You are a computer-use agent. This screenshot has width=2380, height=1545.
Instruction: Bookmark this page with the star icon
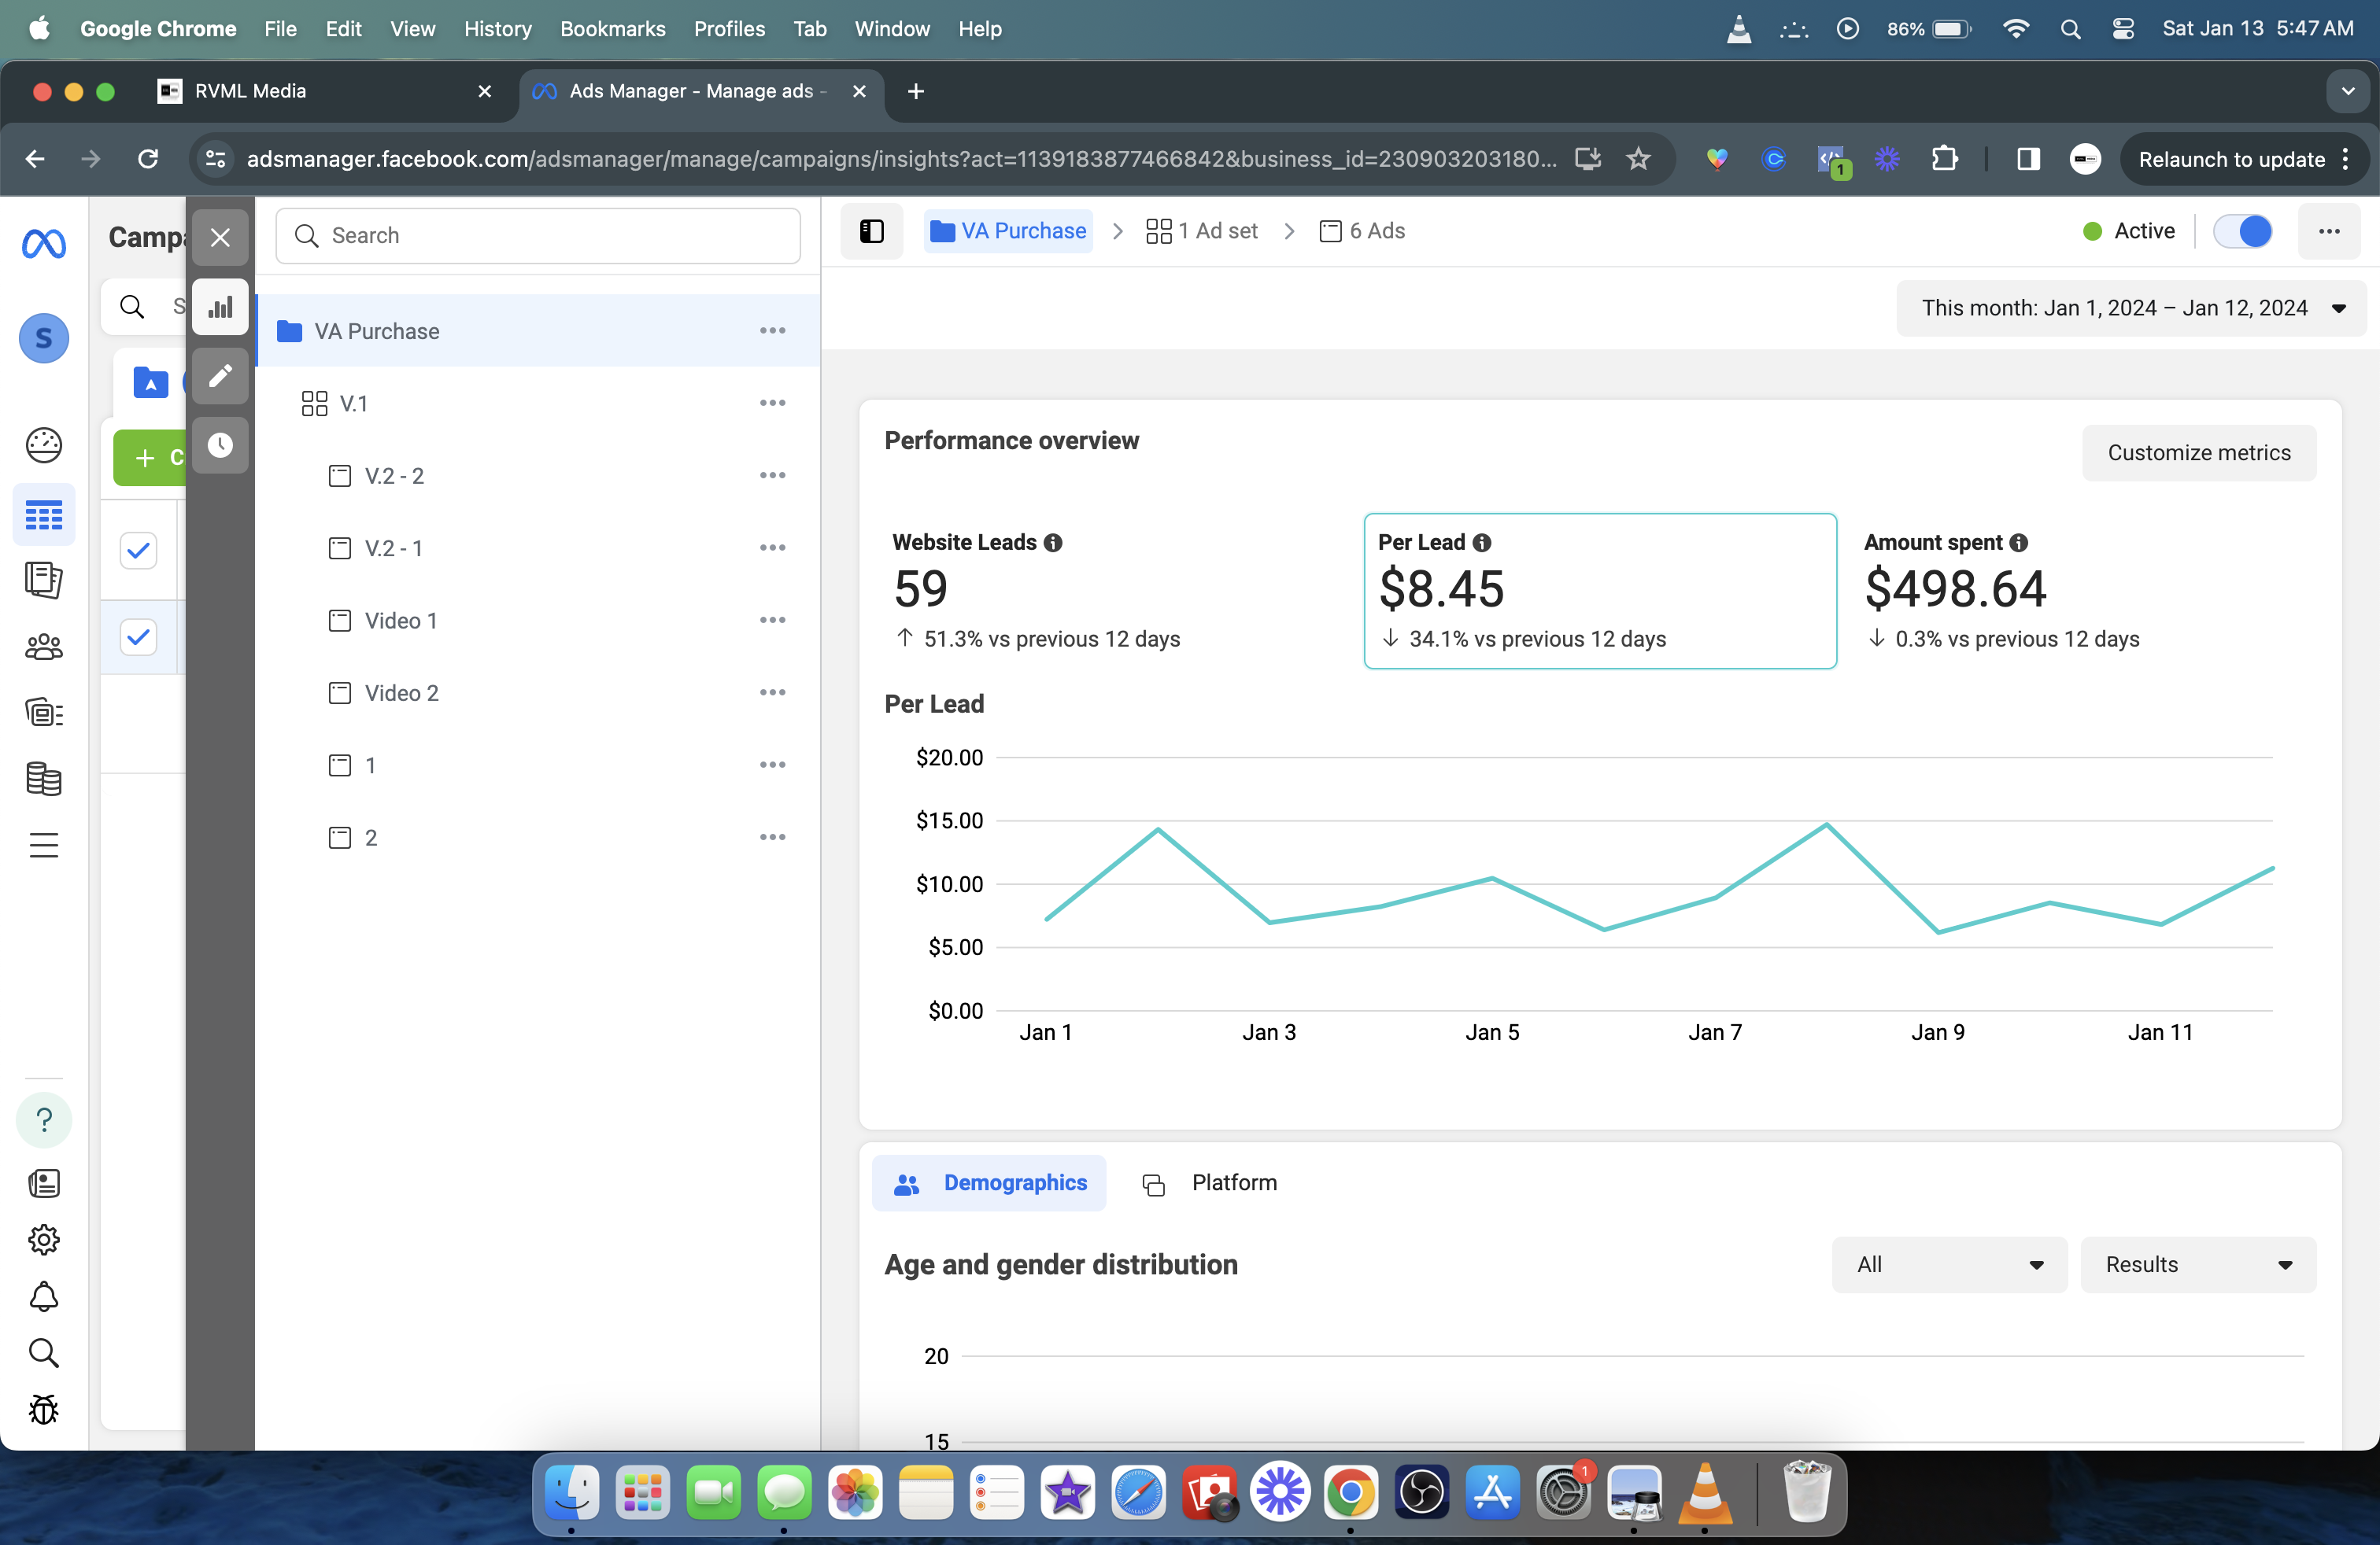coord(1638,159)
